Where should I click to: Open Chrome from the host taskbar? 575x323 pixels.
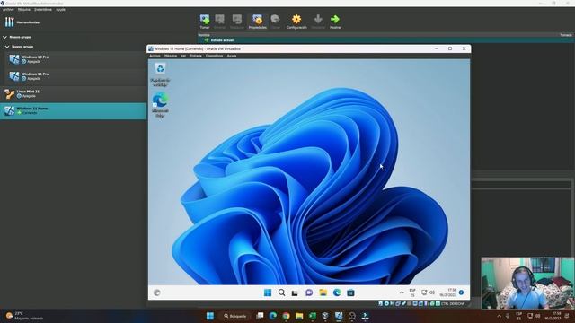pyautogui.click(x=286, y=316)
